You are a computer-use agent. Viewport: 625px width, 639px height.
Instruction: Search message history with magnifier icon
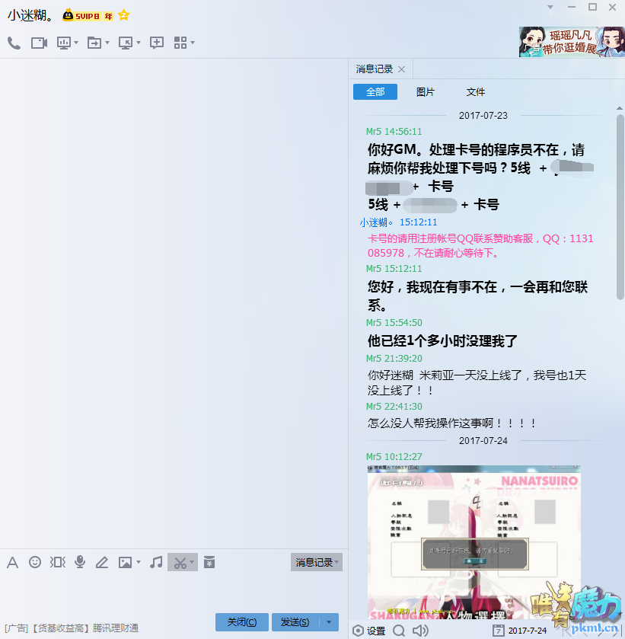(x=399, y=631)
